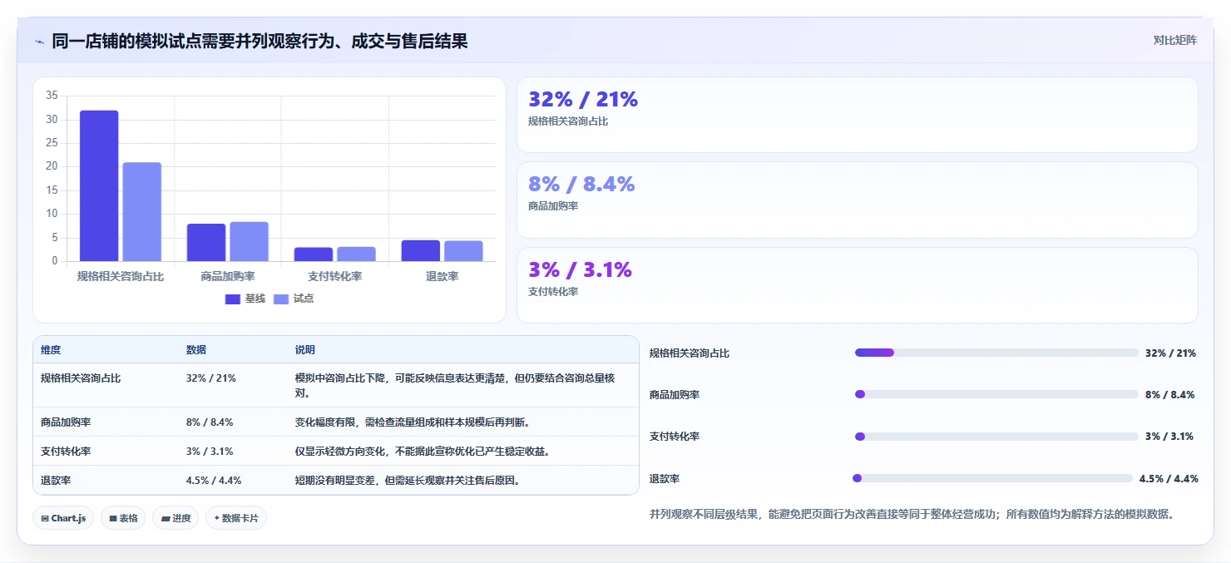Click the description starting 仅显示轻微方向变化
The width and height of the screenshot is (1231, 563).
click(x=423, y=452)
